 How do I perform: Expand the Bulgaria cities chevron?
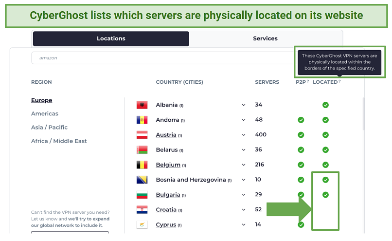click(244, 195)
